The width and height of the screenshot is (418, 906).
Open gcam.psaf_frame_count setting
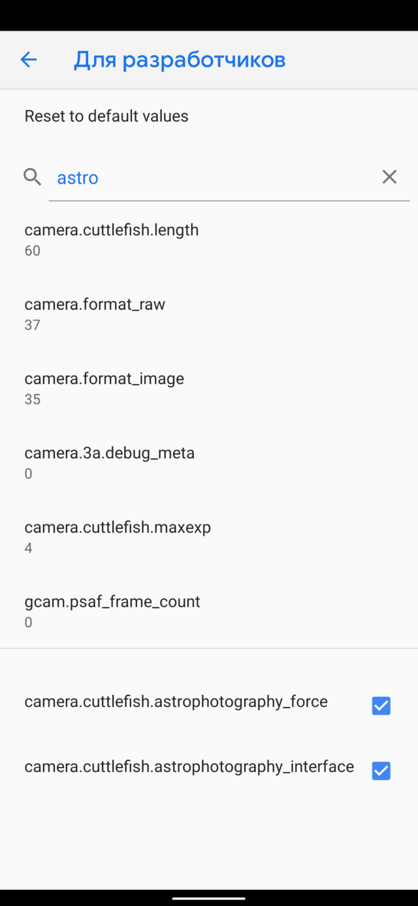point(209,612)
